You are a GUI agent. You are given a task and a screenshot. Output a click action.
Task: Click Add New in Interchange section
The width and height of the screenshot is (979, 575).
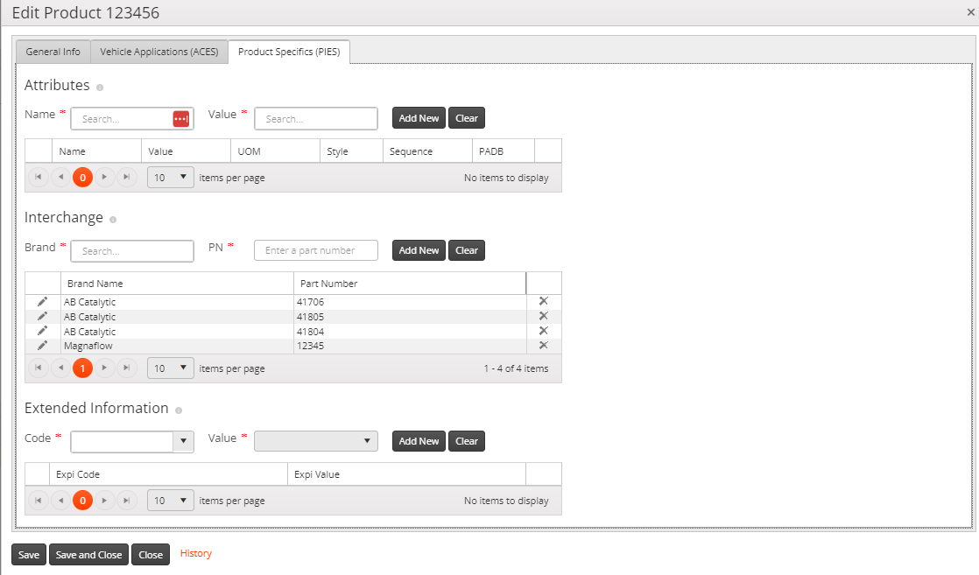tap(419, 250)
